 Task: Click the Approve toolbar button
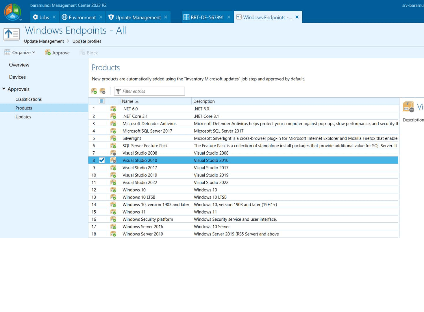(57, 53)
